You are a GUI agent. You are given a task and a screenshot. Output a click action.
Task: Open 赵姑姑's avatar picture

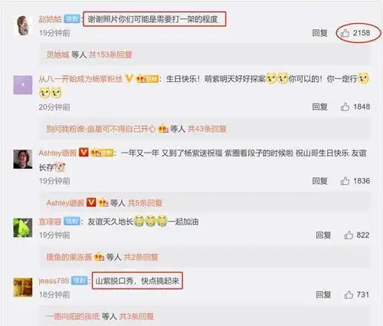point(23,25)
